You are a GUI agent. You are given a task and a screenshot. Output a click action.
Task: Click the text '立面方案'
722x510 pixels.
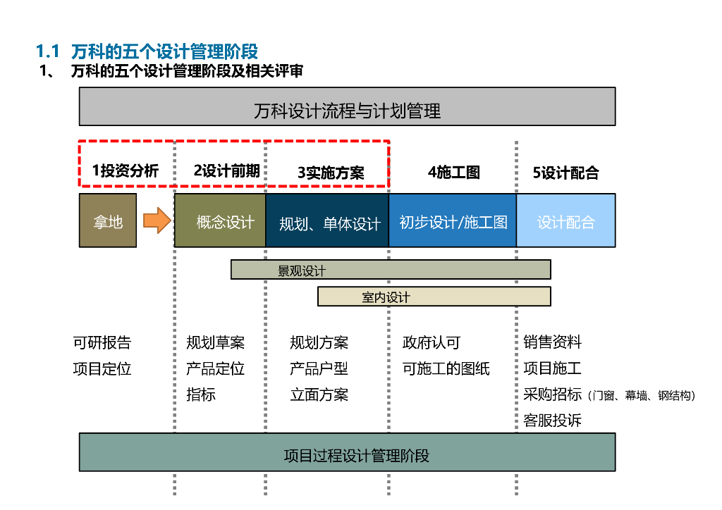pos(319,394)
